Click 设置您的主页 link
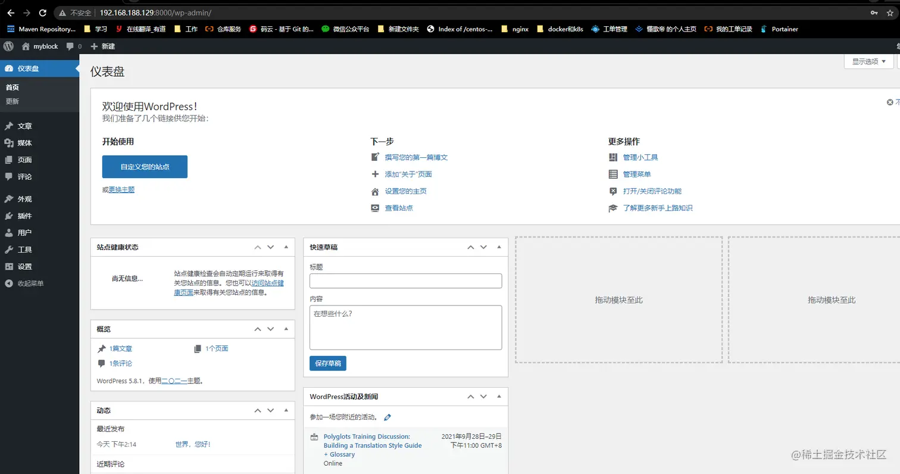Viewport: 900px width, 474px height. tap(405, 191)
